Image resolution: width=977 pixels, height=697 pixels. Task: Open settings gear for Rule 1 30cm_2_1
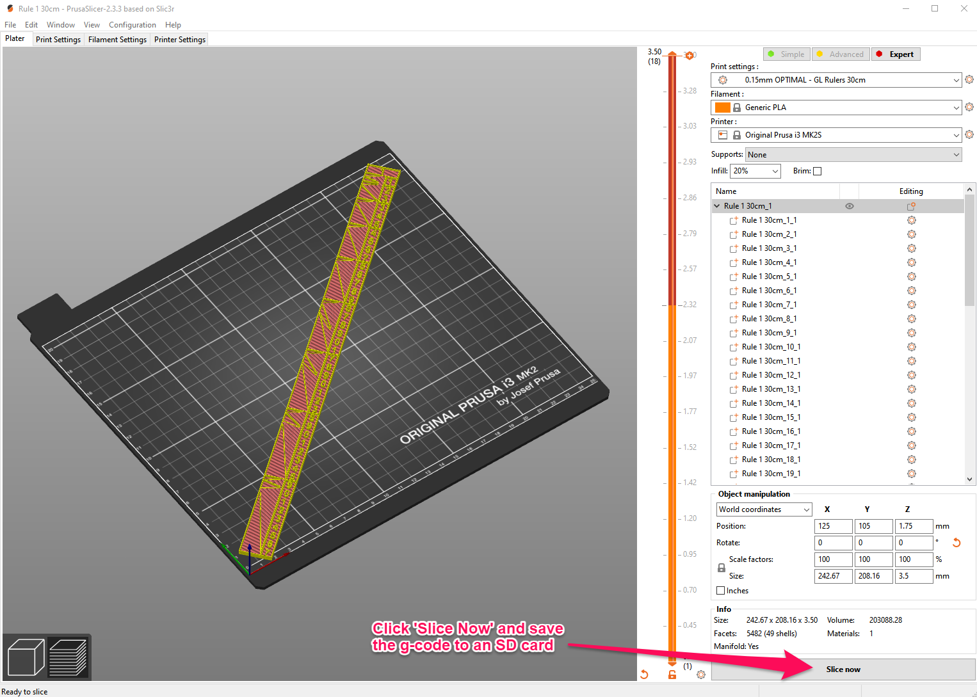coord(912,234)
